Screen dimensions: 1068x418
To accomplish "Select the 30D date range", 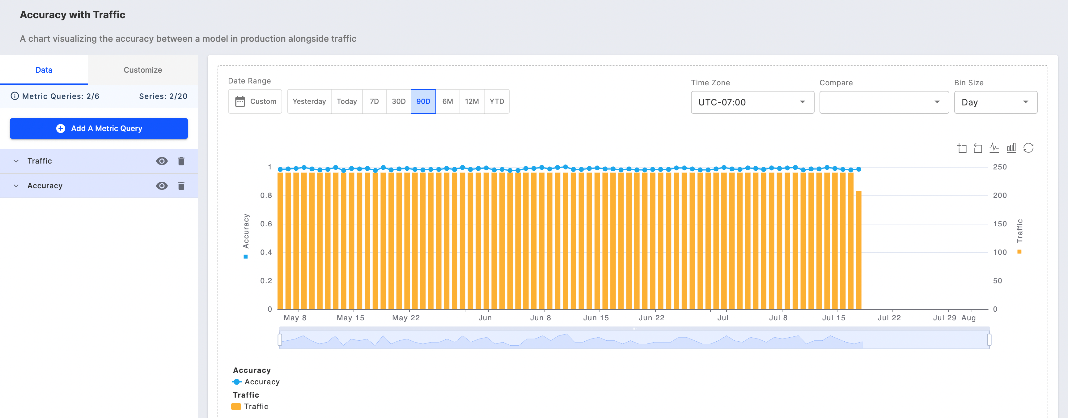I will [399, 102].
